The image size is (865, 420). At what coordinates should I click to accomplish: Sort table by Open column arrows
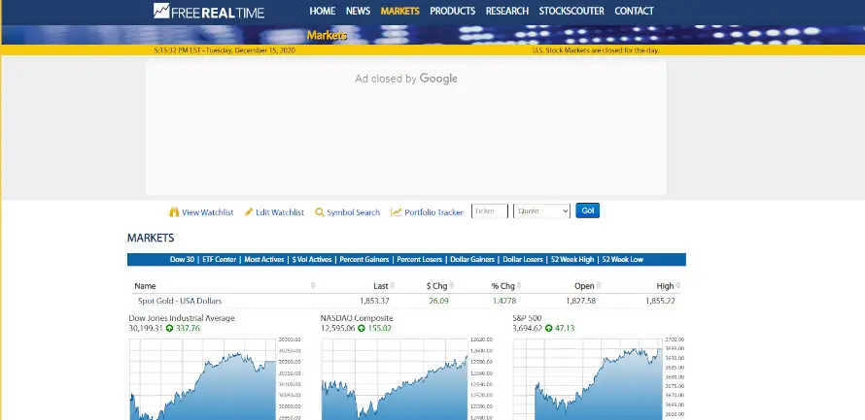599,286
